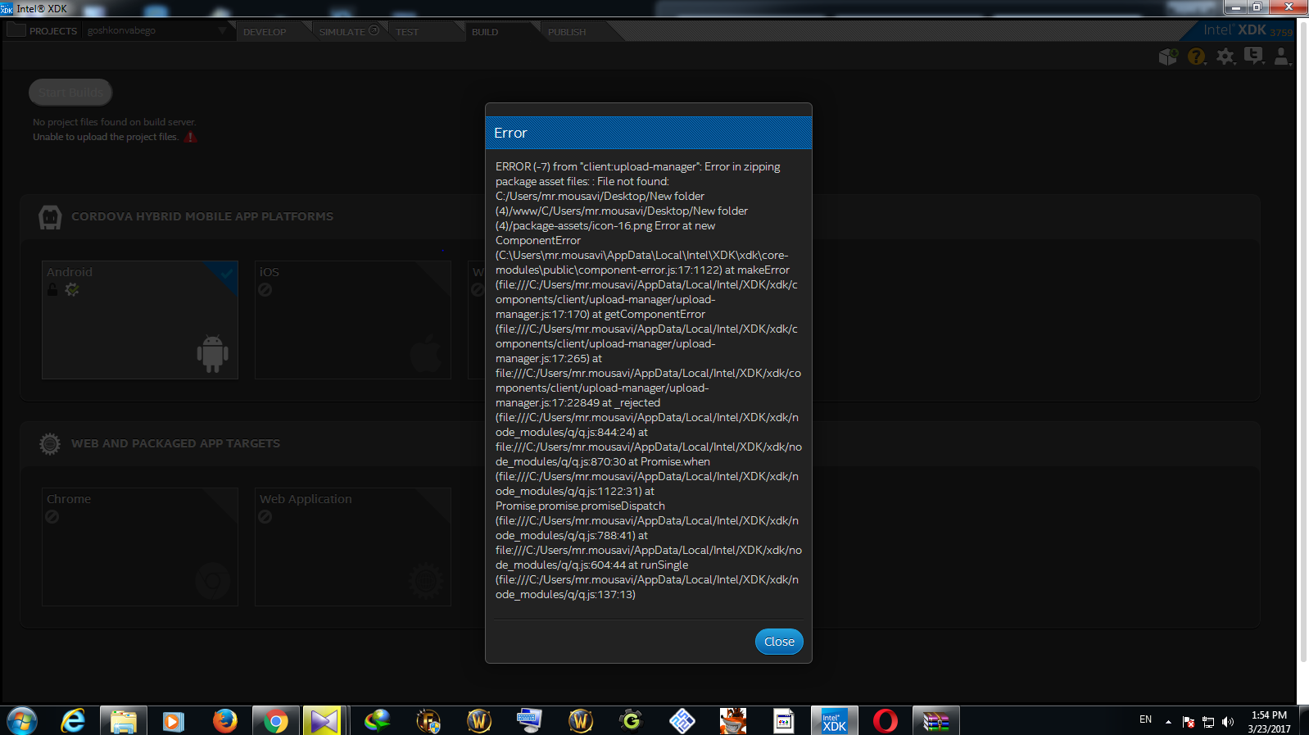Click 'CORDOVA HYBRID MOBILE APP PLATFORMS' heading
Image resolution: width=1309 pixels, height=735 pixels.
tap(202, 216)
